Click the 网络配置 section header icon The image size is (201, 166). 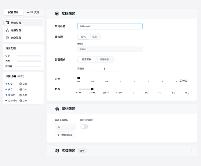[57, 109]
